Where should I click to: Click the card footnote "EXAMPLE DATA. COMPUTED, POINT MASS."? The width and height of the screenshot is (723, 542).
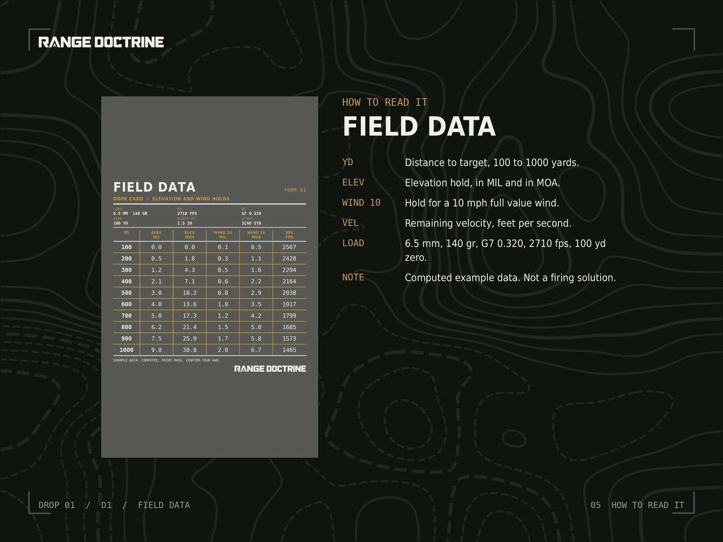(166, 360)
